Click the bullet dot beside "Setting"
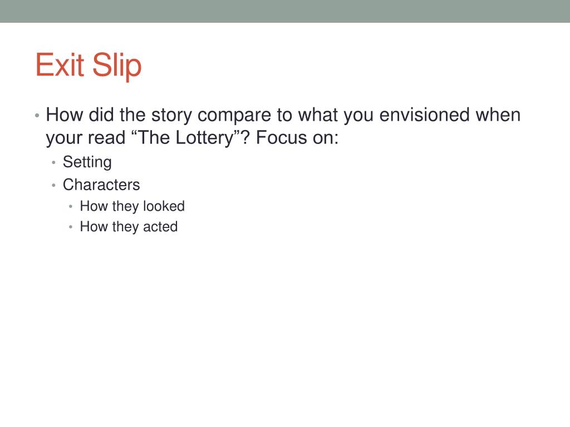The height and width of the screenshot is (427, 570). pos(54,163)
